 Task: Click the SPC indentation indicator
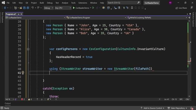click(181, 99)
